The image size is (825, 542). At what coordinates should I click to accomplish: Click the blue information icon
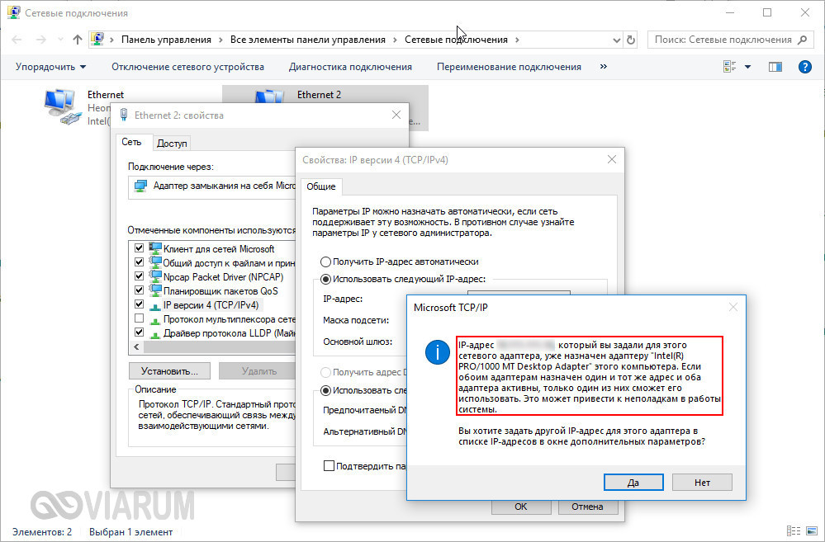coord(437,351)
